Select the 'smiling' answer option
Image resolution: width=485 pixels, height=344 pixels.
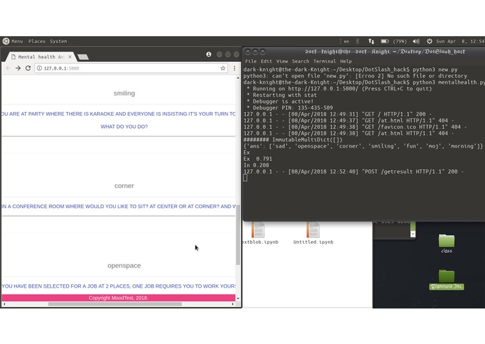point(124,93)
